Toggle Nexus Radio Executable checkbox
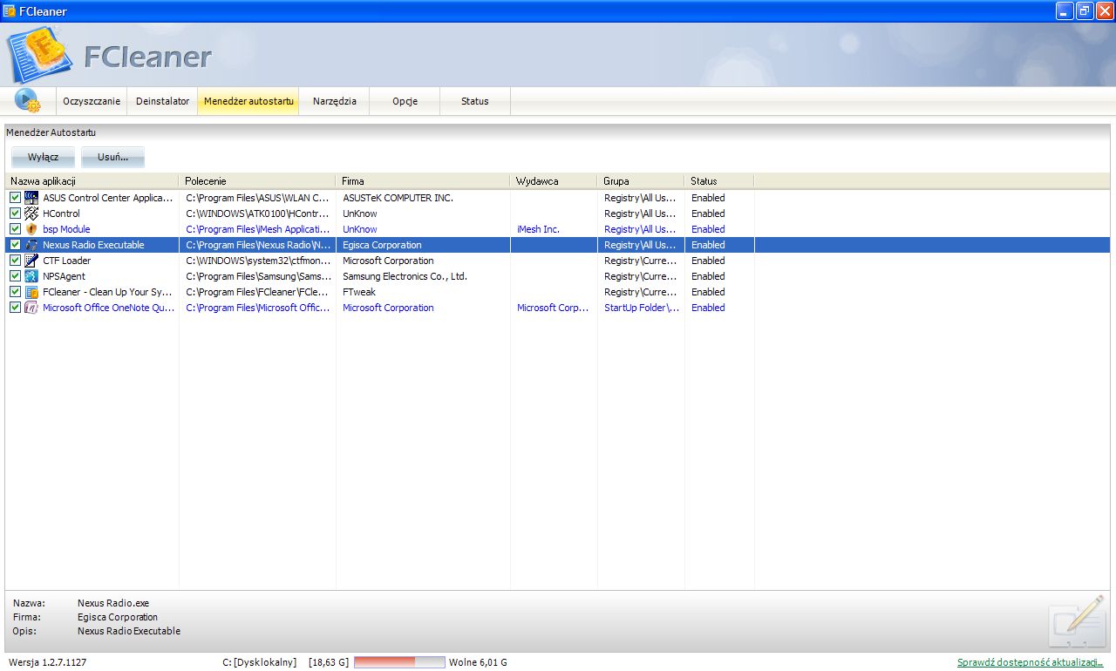The height and width of the screenshot is (671, 1116). tap(15, 245)
